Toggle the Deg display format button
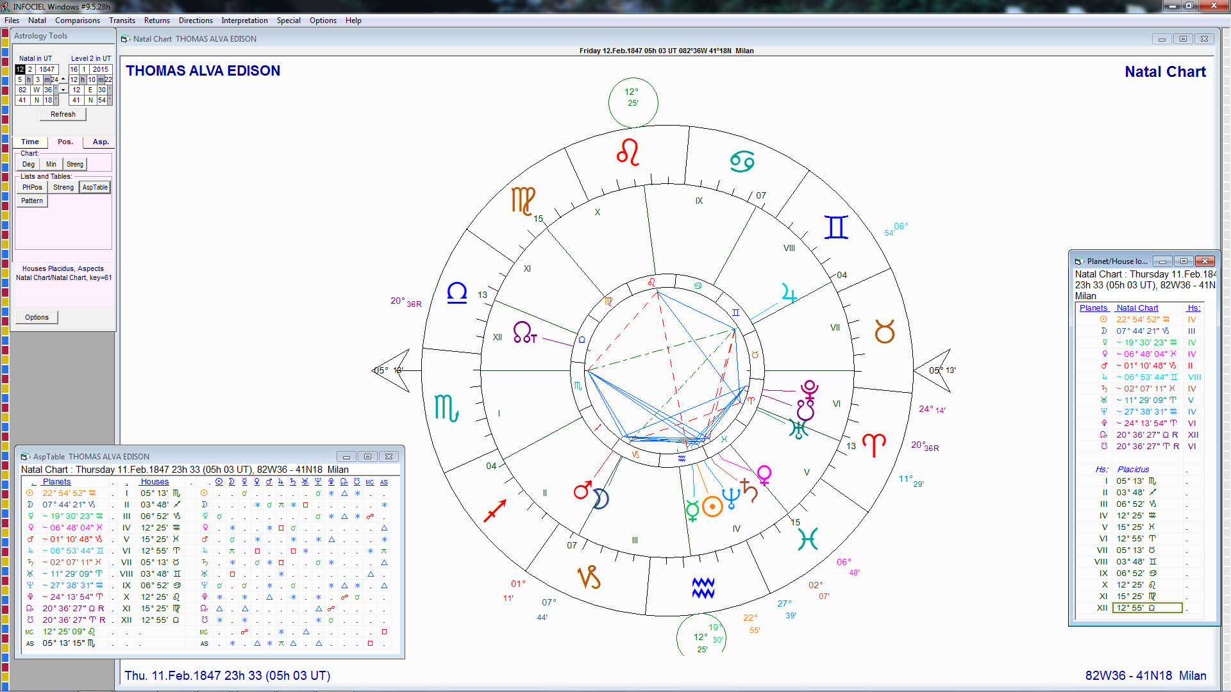Viewport: 1231px width, 692px height. (x=28, y=164)
